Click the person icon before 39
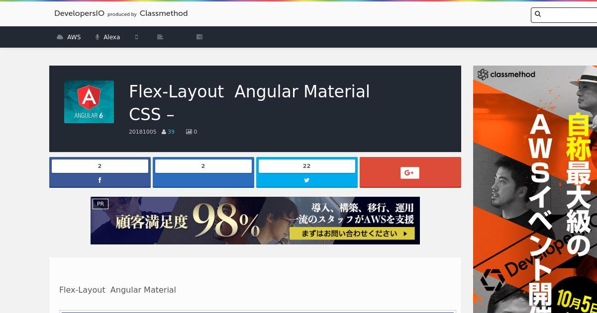The width and height of the screenshot is (597, 313). pyautogui.click(x=164, y=132)
